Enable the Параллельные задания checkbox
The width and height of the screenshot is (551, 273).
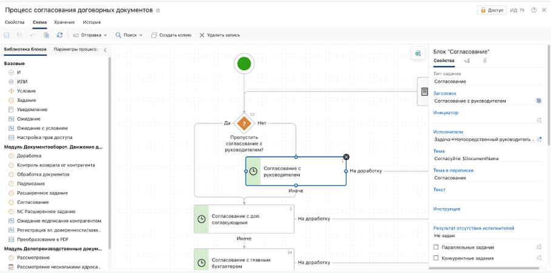(436, 248)
